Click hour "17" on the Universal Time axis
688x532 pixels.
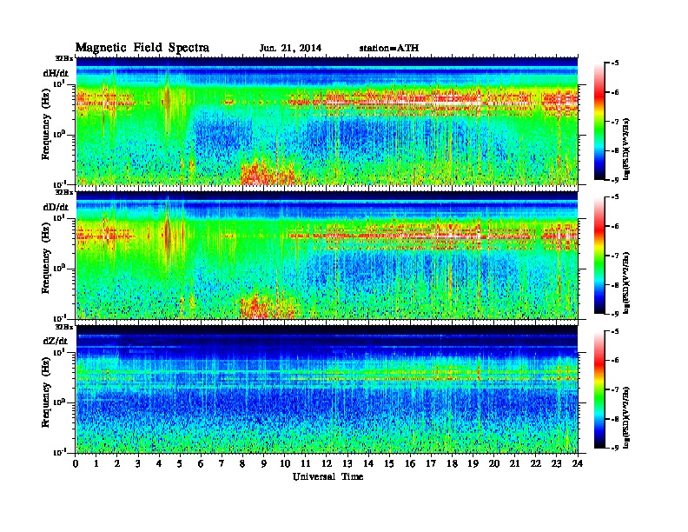pos(432,463)
